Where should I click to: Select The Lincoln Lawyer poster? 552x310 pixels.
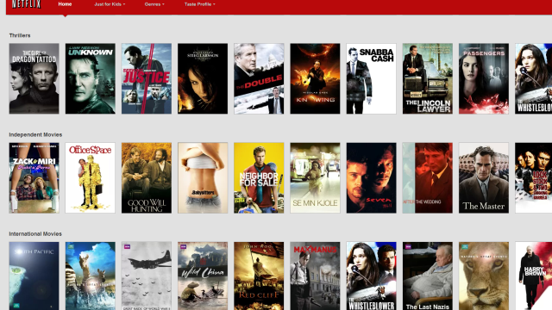click(x=428, y=78)
